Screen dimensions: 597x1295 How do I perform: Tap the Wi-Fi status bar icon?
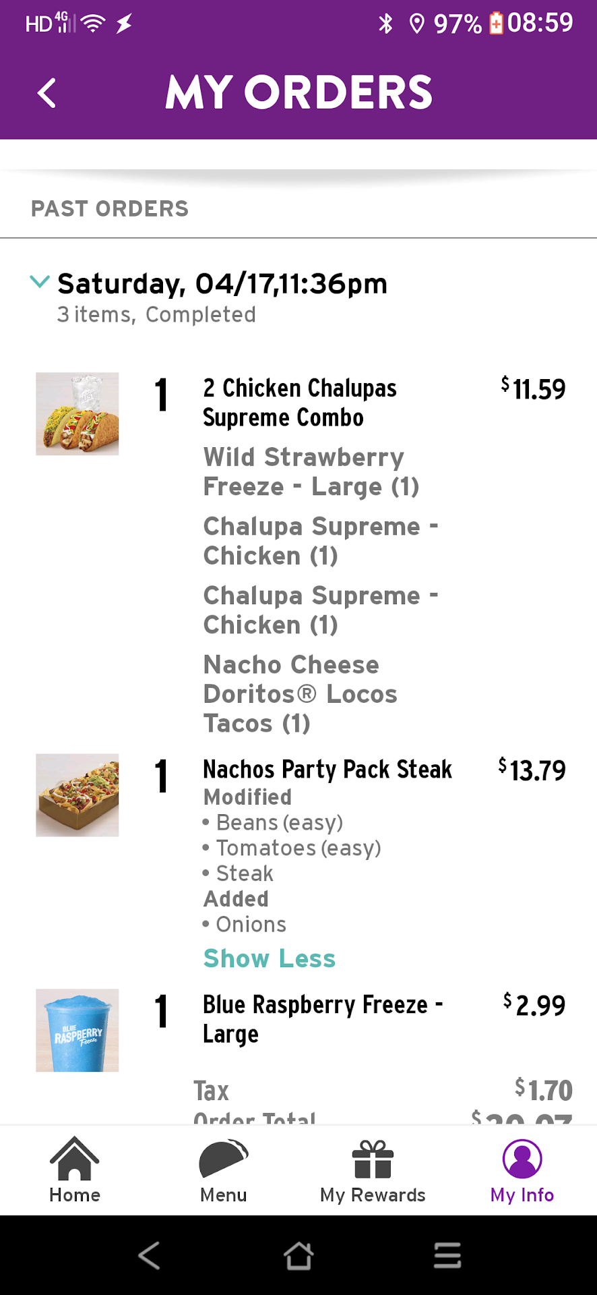pyautogui.click(x=93, y=24)
